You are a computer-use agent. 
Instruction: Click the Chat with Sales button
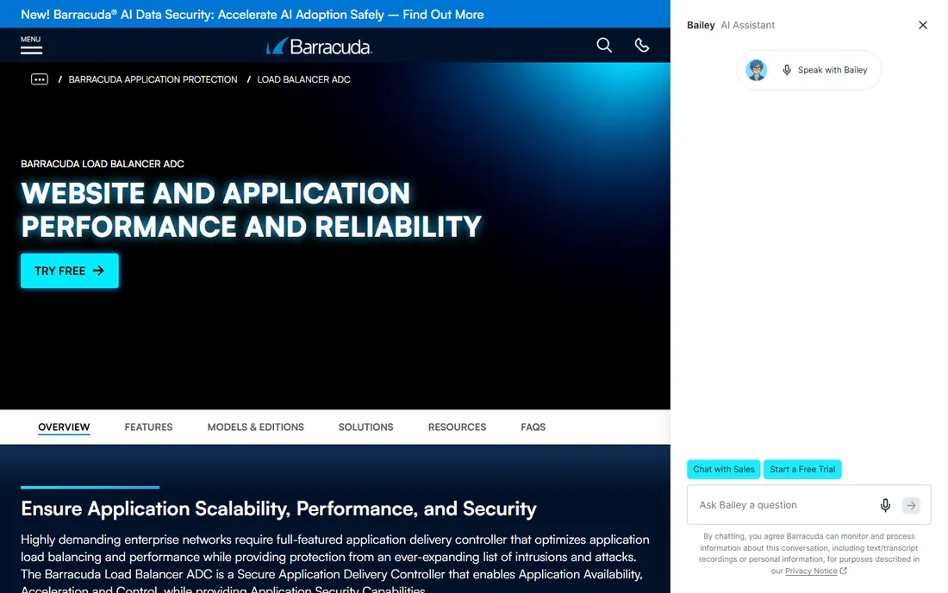(x=724, y=469)
